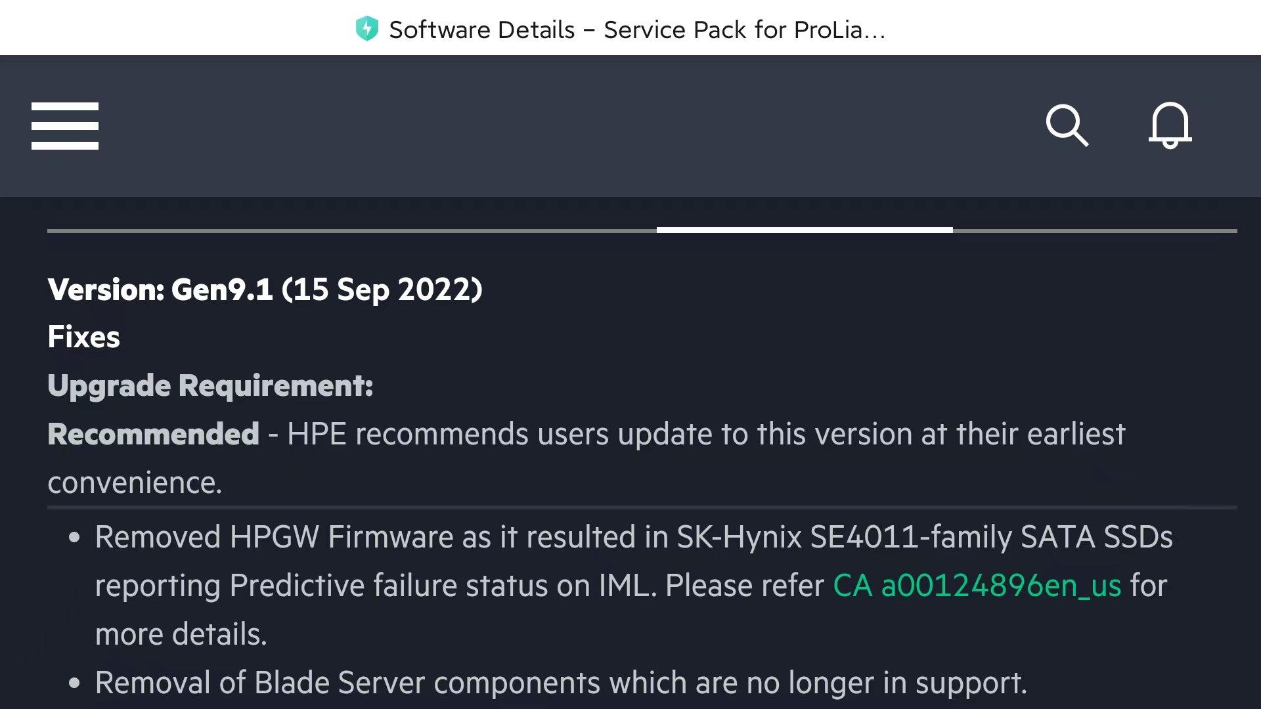Click the Removed HPGW Firmware bullet text
This screenshot has height=709, width=1261.
pos(633,537)
